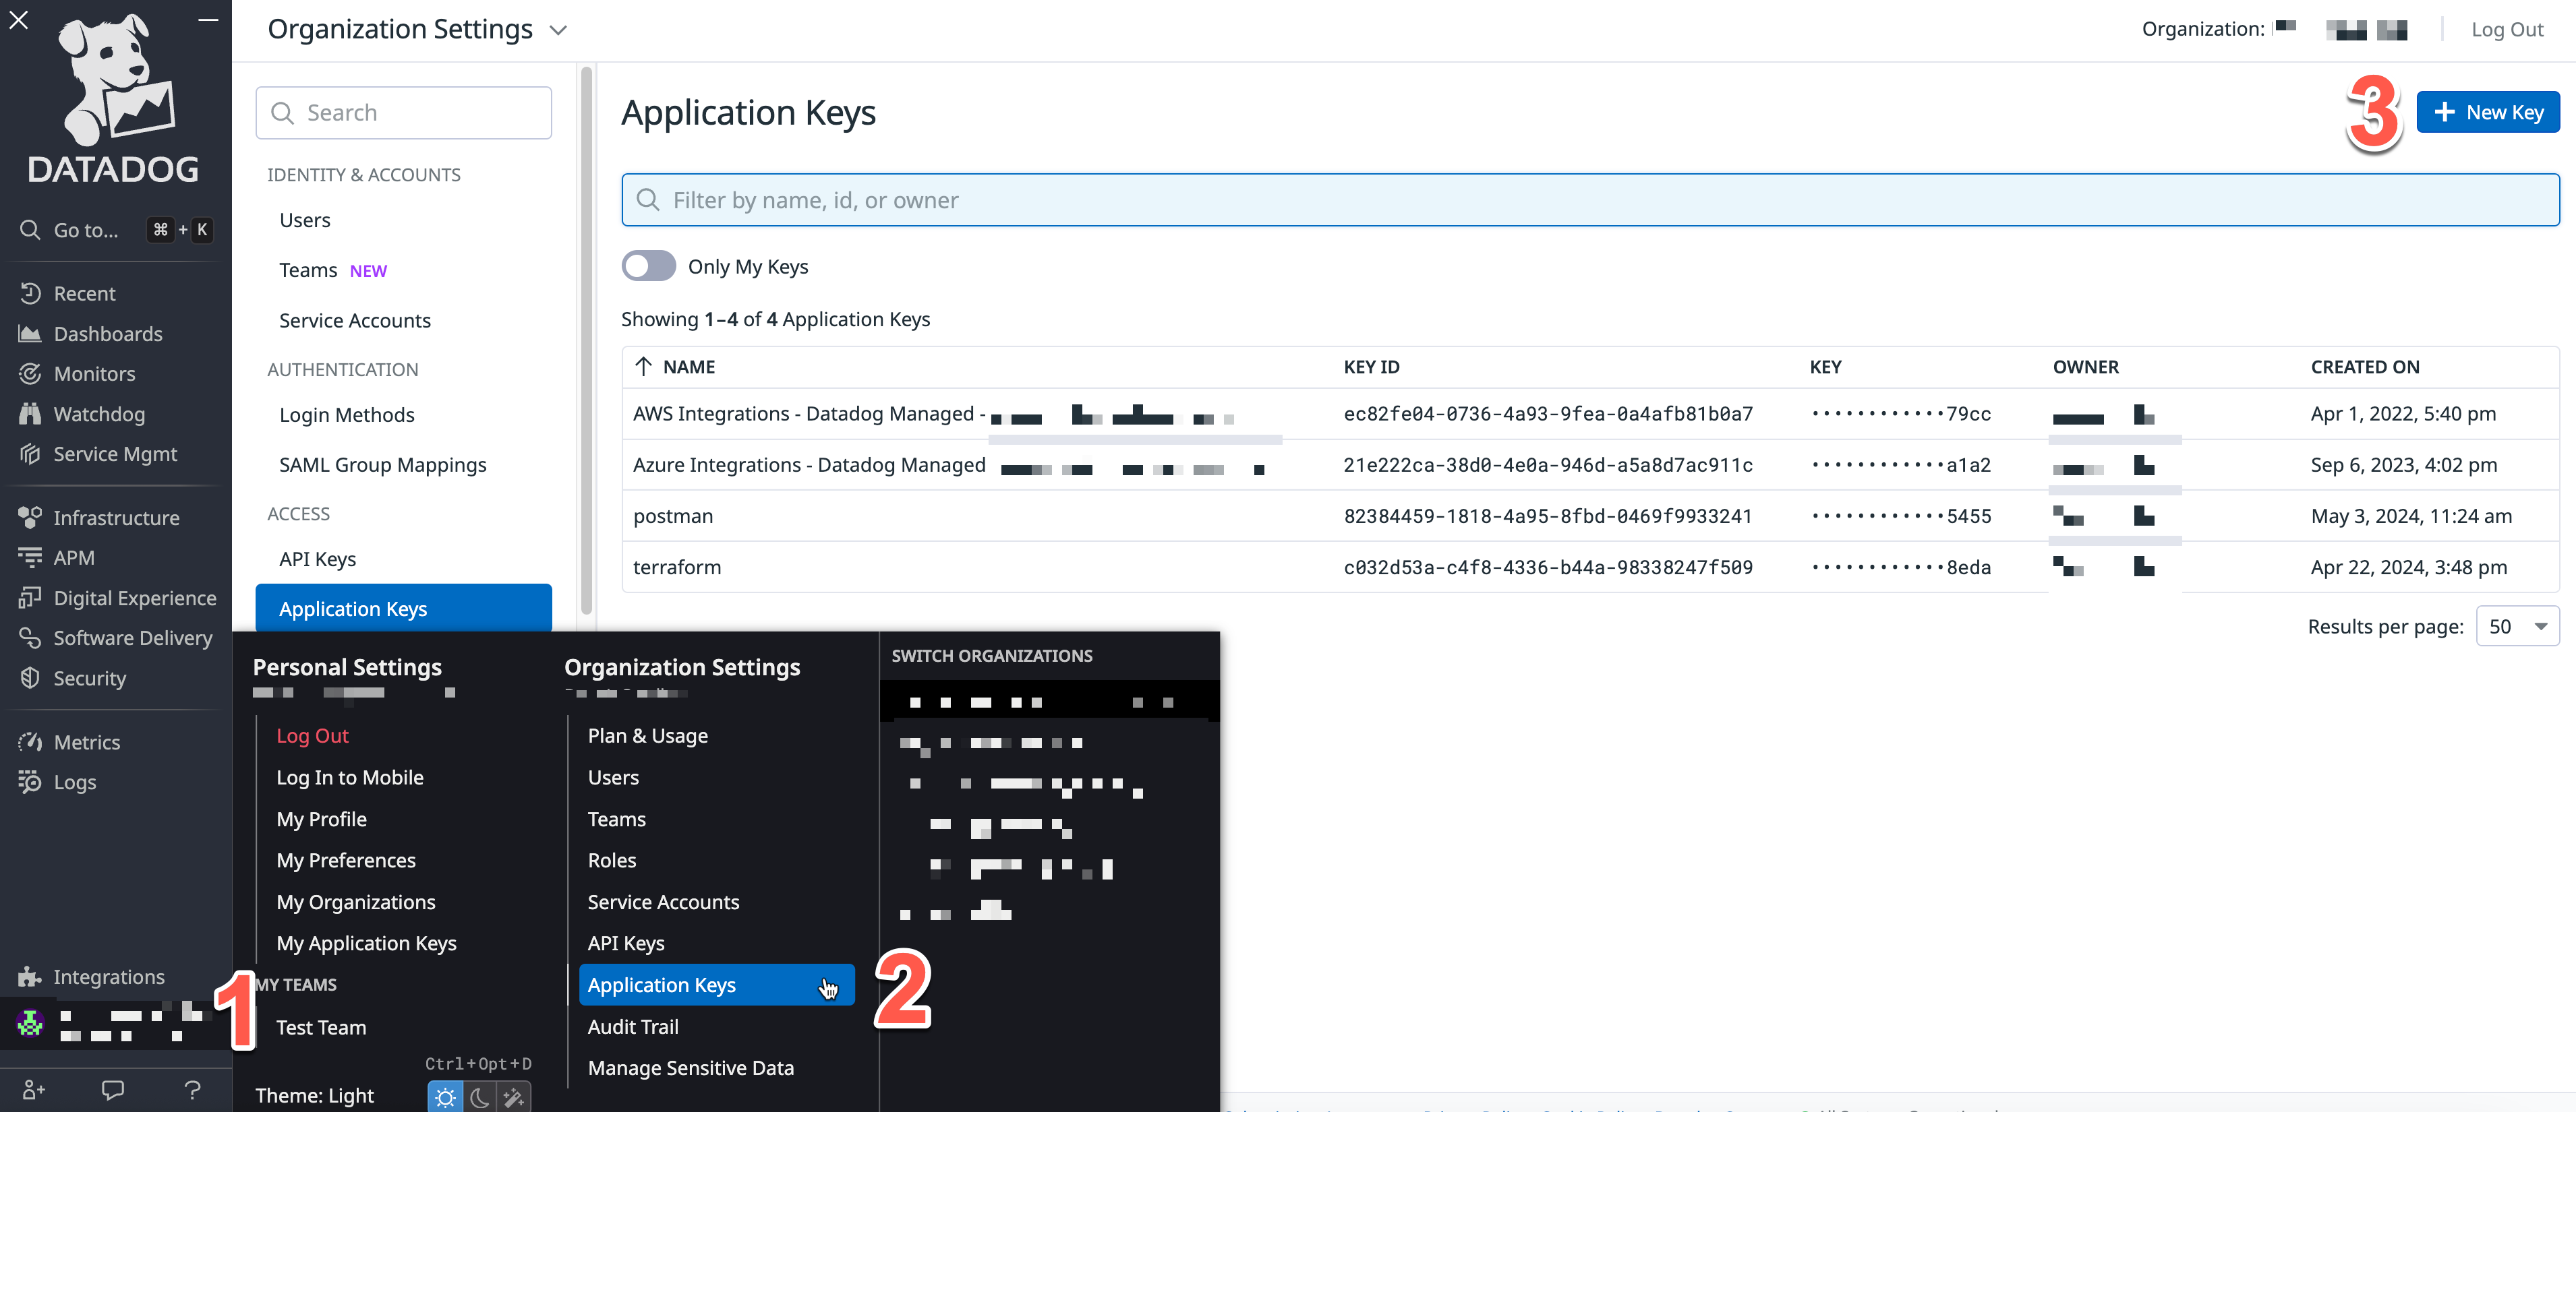Click the CREATED ON column header

(x=2365, y=367)
